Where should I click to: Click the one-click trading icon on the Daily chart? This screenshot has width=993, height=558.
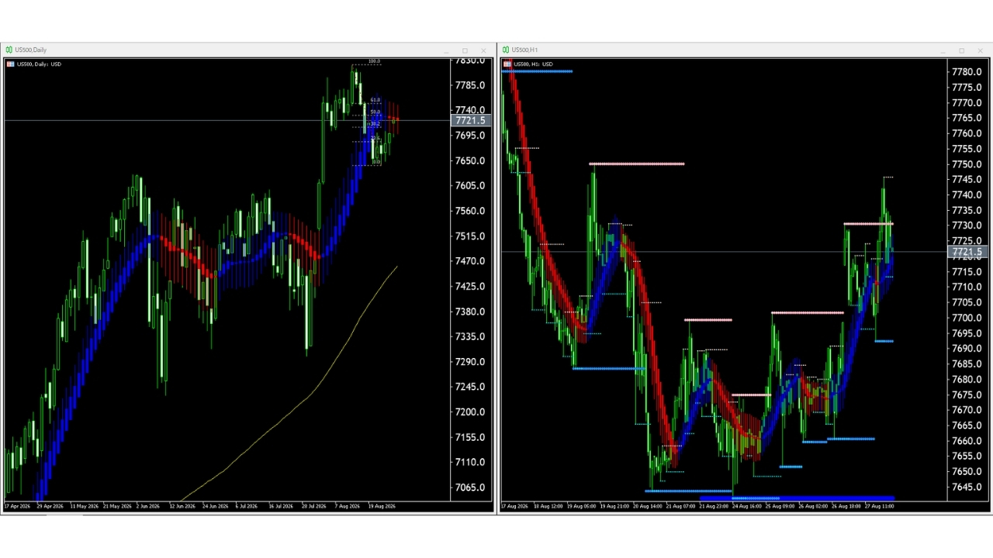9,64
